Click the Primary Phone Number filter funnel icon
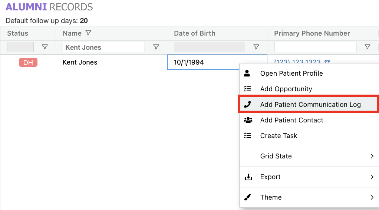 tap(367, 47)
